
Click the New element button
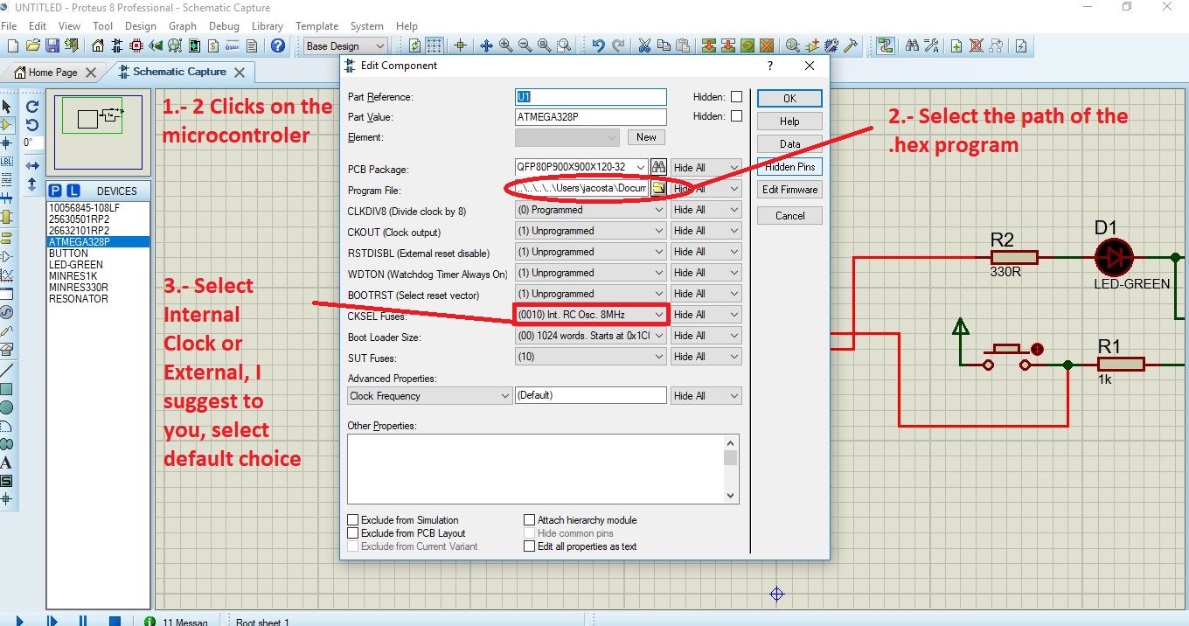(x=646, y=137)
